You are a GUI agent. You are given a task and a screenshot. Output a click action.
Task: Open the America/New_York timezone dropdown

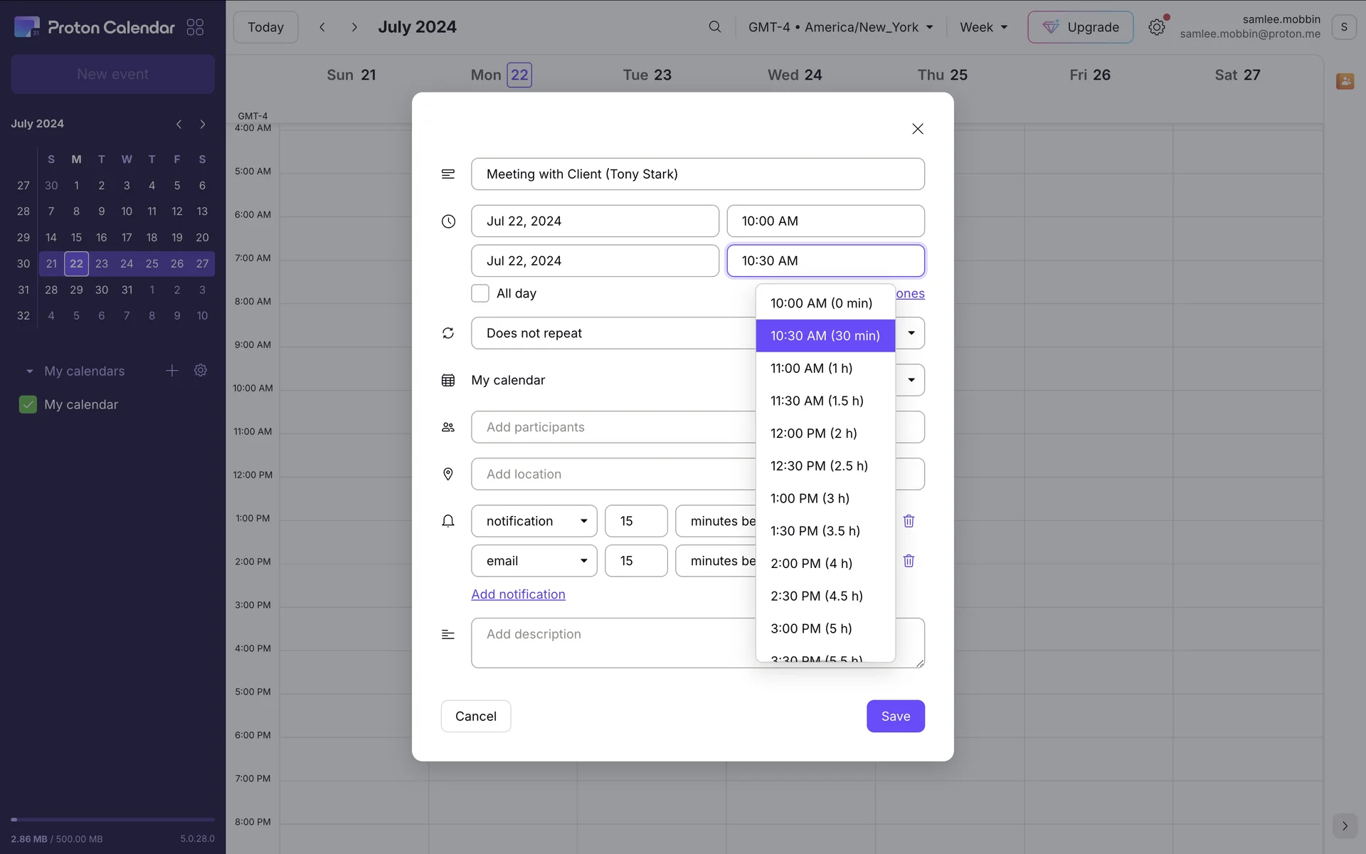(x=840, y=27)
